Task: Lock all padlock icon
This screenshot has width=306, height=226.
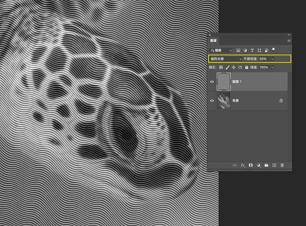Action: click(247, 67)
